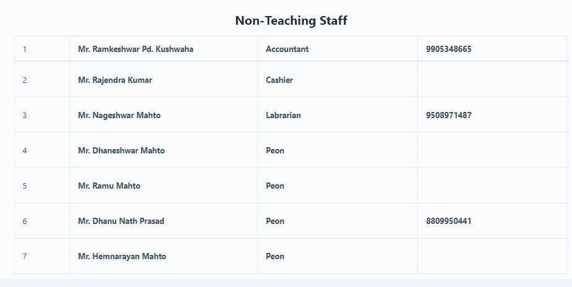
Task: Select the name Mr. Ramu Mahto
Action: point(109,186)
